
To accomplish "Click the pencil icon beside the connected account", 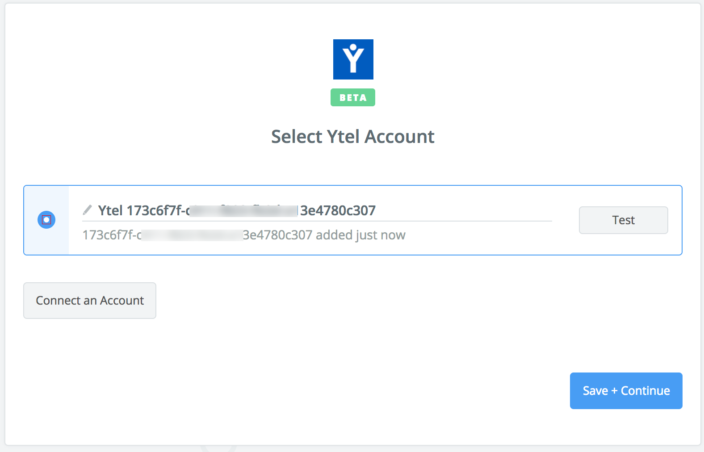I will pos(88,209).
